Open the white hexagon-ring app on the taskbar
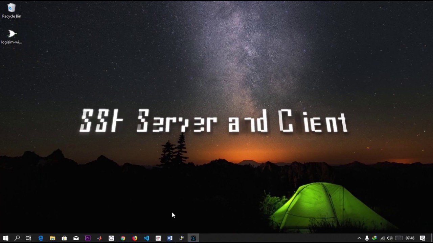 click(x=111, y=238)
